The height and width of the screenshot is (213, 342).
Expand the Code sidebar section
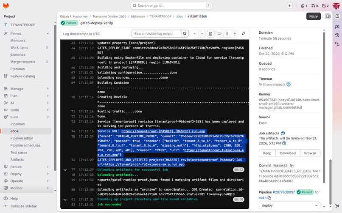pos(48,110)
